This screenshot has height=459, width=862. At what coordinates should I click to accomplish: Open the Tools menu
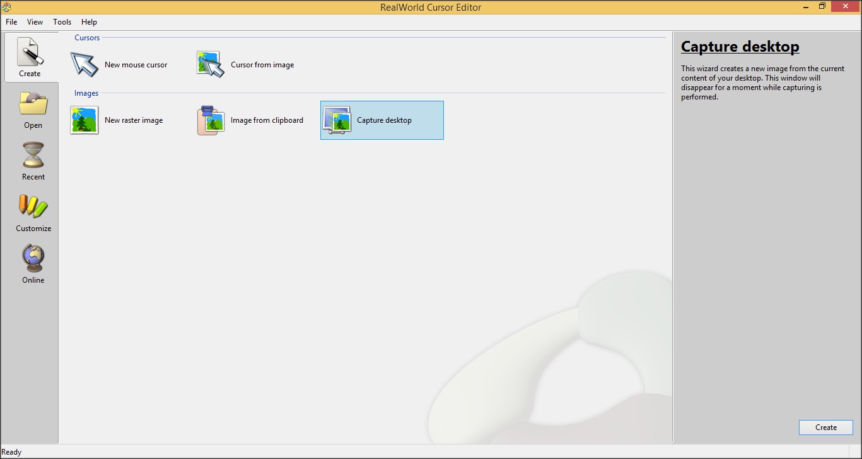62,22
